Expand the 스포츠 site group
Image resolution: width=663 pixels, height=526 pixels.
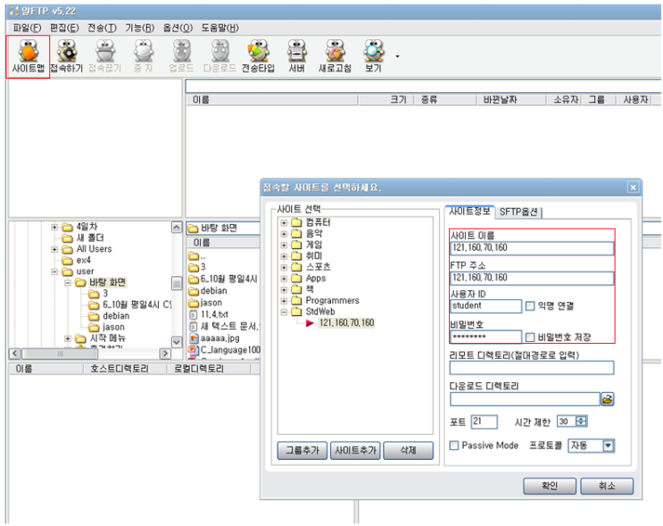(x=284, y=267)
